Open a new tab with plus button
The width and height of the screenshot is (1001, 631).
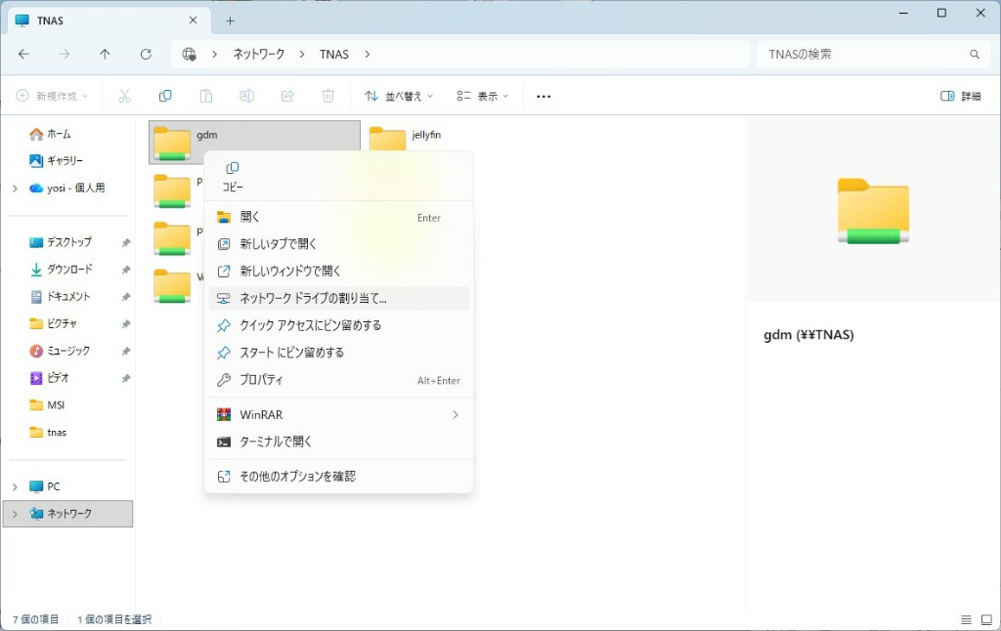[231, 20]
